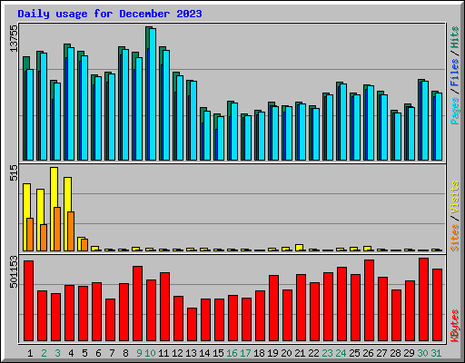Click the orange sites bar for day 4

pos(71,231)
